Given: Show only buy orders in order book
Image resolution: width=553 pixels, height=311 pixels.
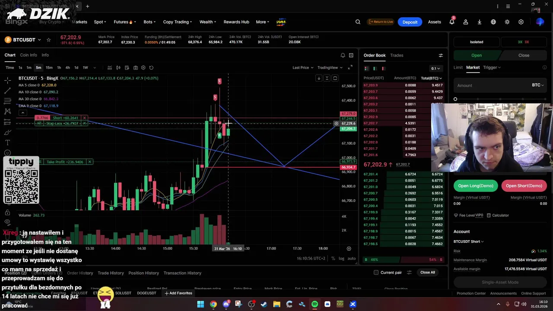Looking at the screenshot, I should click(x=375, y=68).
